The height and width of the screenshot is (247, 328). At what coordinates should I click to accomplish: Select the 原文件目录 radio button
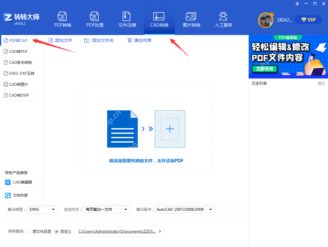click(x=29, y=231)
